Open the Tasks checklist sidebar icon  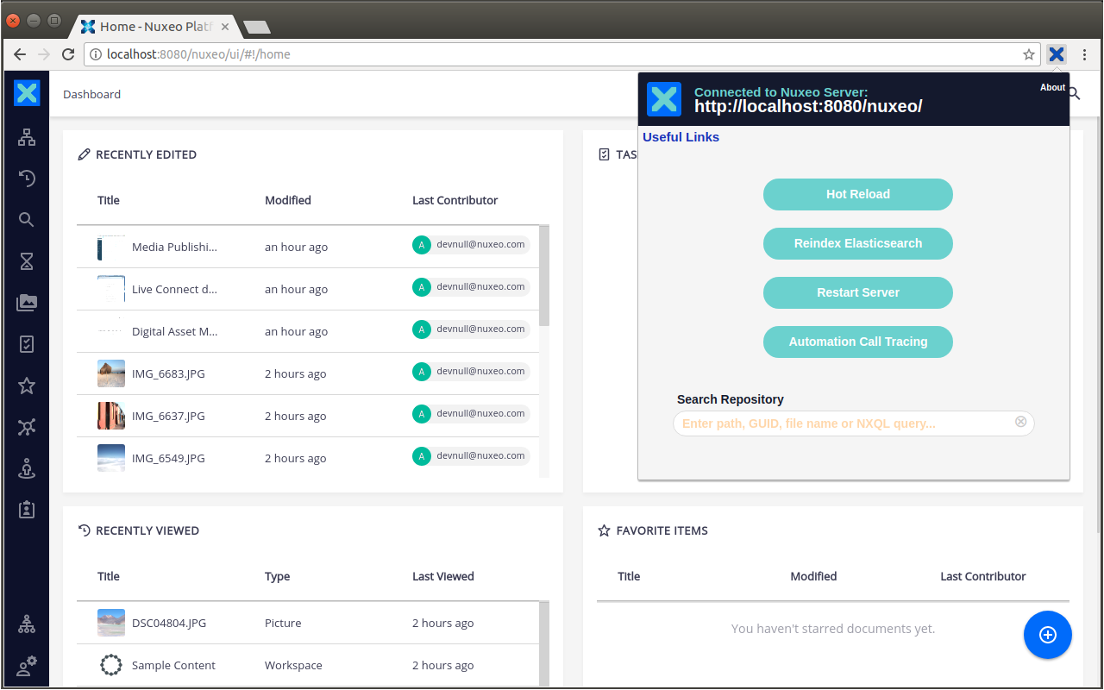coord(27,344)
